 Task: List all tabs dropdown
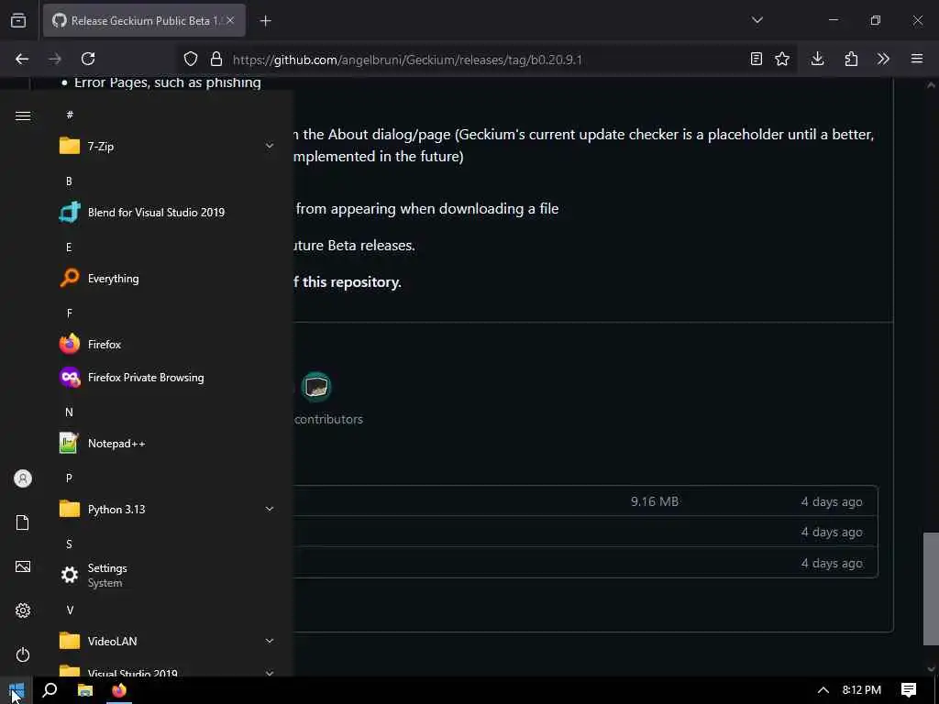pos(757,20)
